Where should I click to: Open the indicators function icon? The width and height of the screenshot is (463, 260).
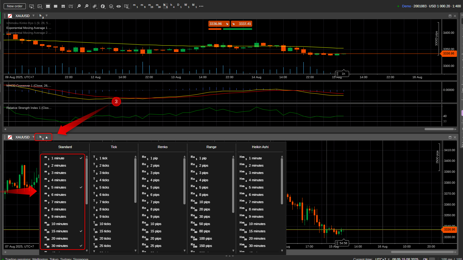tap(103, 6)
